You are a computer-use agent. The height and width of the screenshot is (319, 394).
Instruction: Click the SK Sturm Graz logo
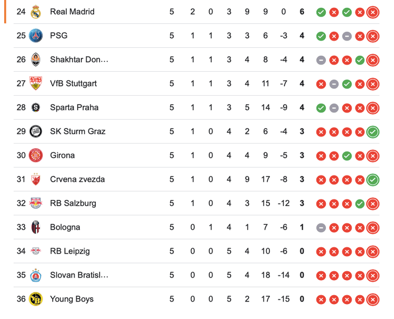click(x=36, y=131)
